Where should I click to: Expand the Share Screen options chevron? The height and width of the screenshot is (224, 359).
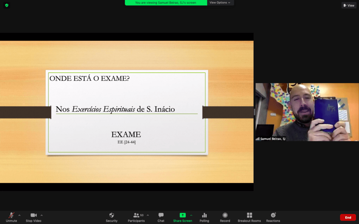click(x=191, y=215)
